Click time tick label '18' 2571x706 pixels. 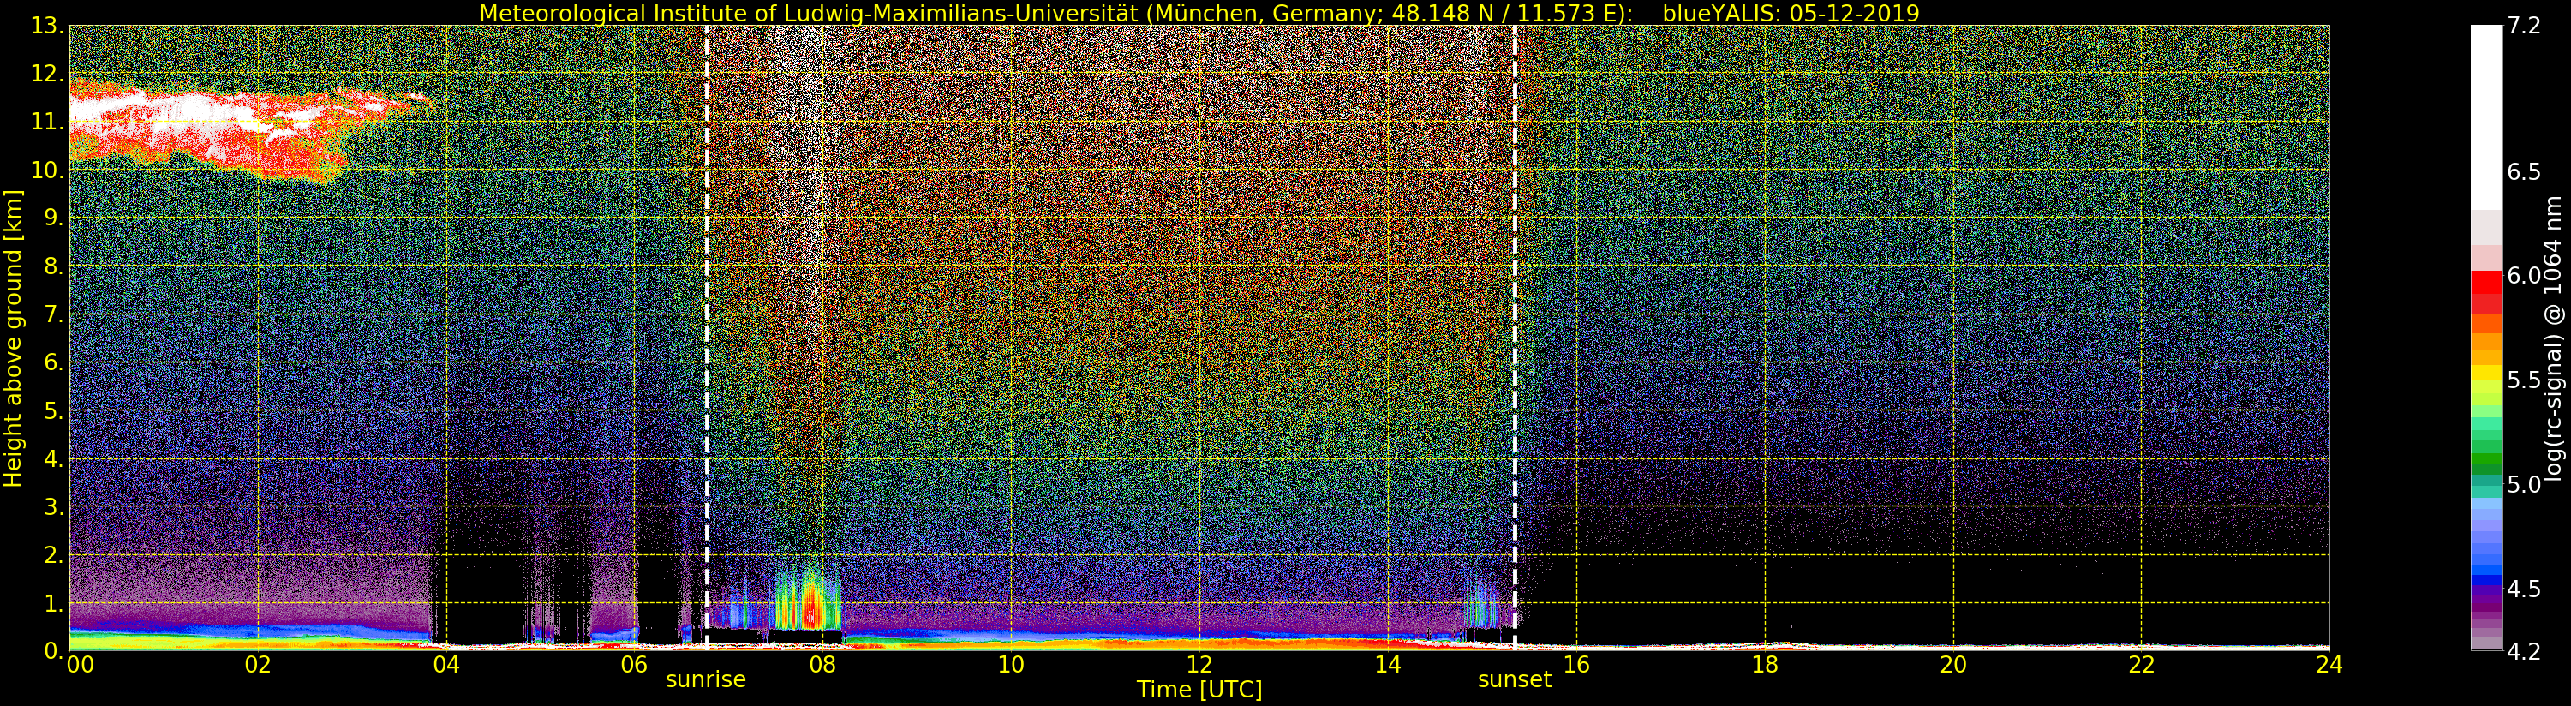click(1765, 664)
